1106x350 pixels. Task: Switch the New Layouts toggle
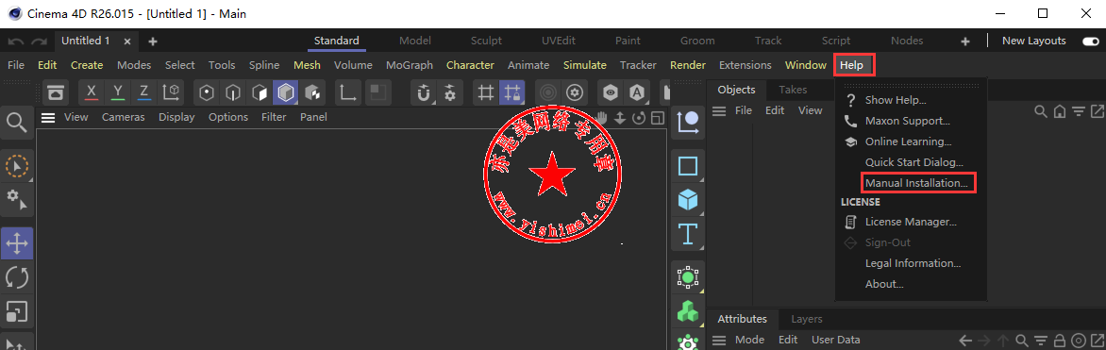[1090, 41]
